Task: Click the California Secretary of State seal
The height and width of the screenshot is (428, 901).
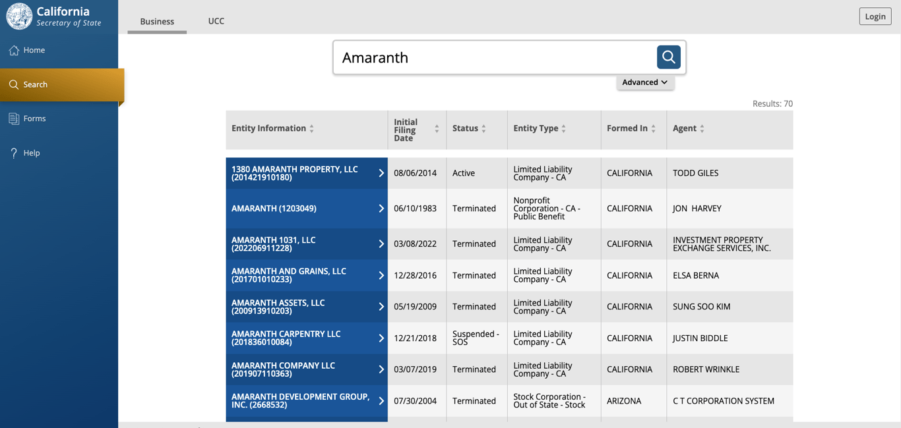Action: (18, 16)
